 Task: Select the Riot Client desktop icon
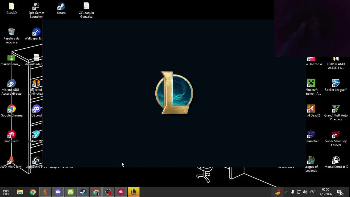point(12,137)
